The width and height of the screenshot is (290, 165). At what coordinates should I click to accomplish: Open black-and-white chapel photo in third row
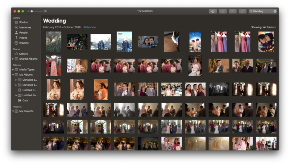(x=219, y=89)
